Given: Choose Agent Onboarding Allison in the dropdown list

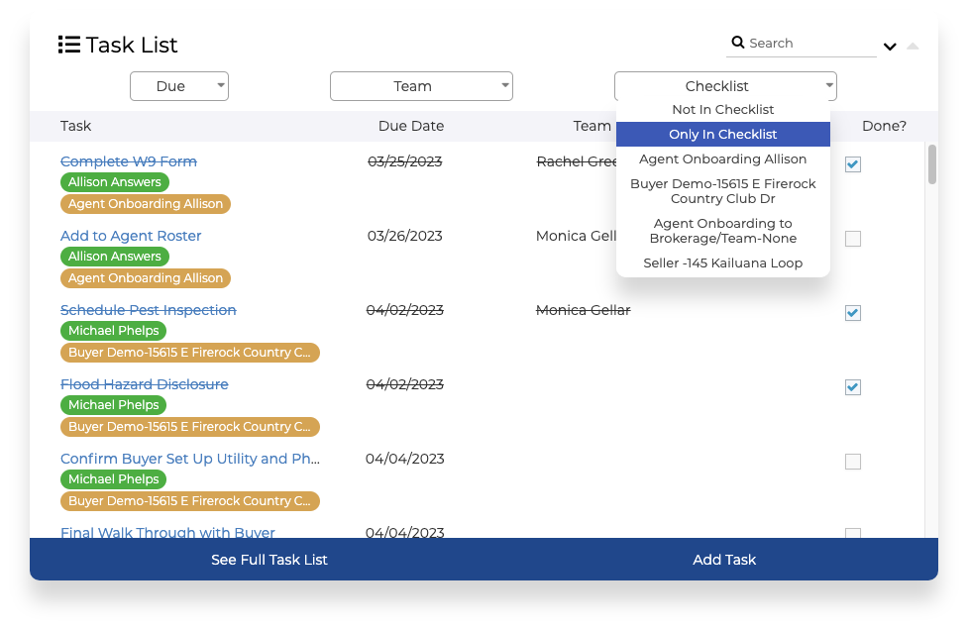Looking at the screenshot, I should [723, 159].
